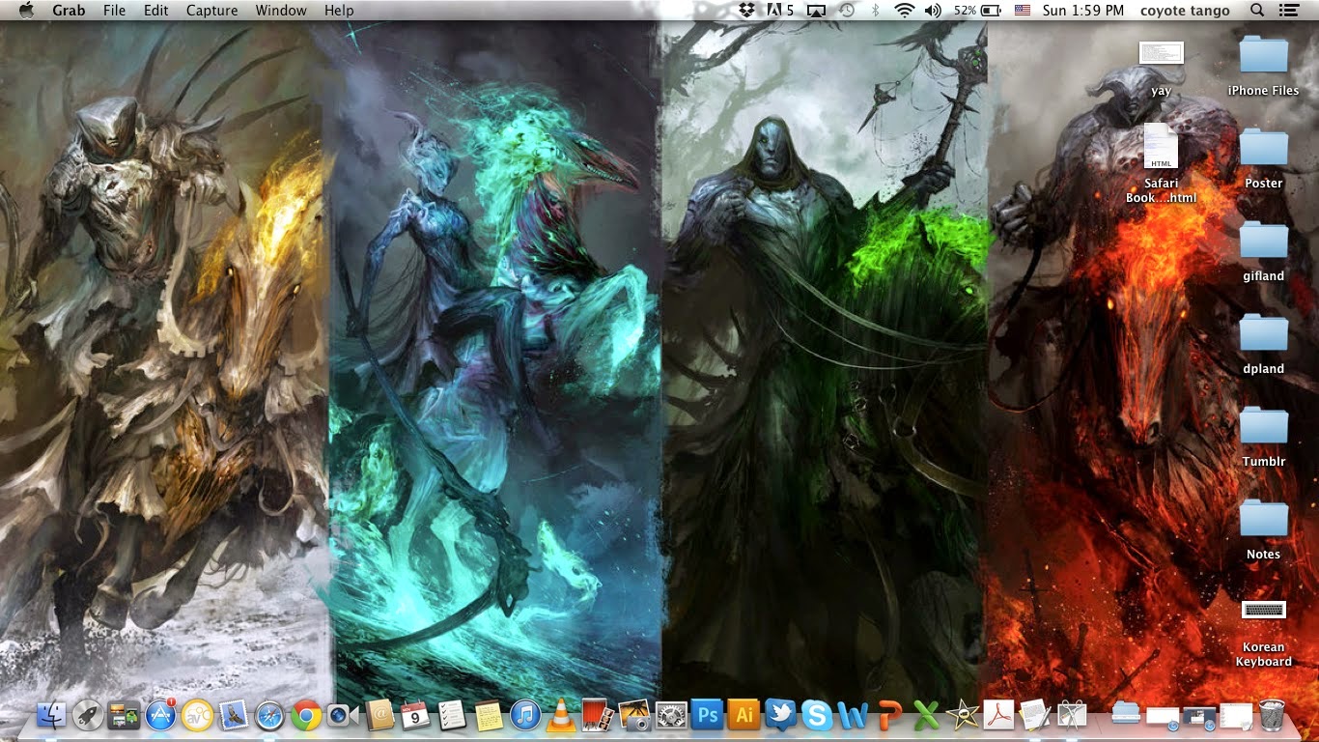This screenshot has height=742, width=1319.
Task: Open the 52% battery status menu
Action: click(x=977, y=11)
